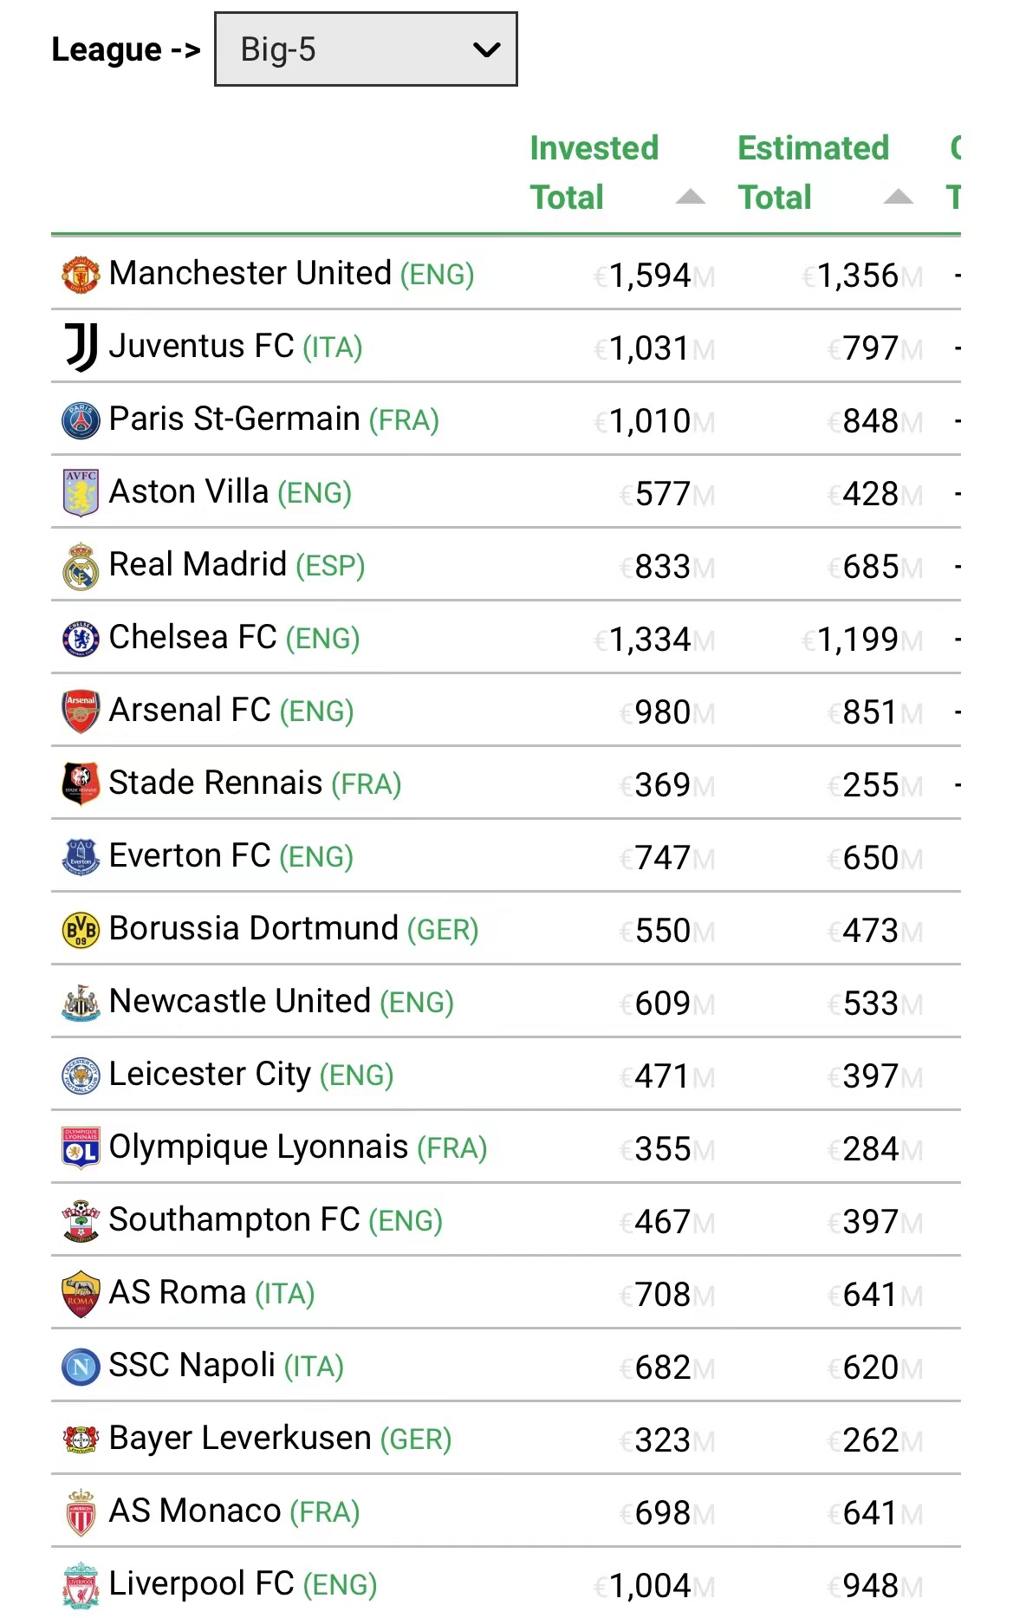Open the Liverpool FC team link

pyautogui.click(x=201, y=1584)
